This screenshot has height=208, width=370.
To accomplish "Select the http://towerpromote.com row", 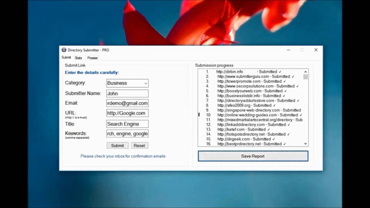I will coord(251,81).
